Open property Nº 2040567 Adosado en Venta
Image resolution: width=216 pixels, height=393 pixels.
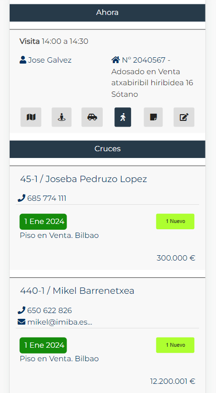(x=152, y=77)
